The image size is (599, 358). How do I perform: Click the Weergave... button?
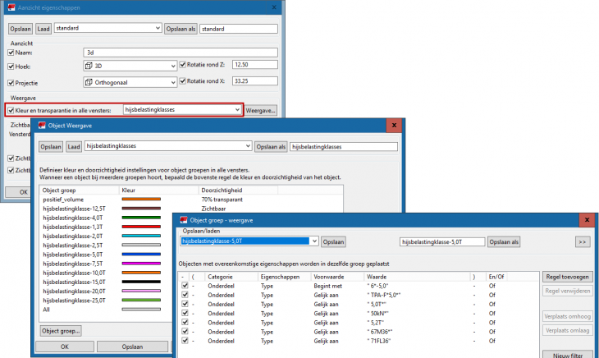coord(261,109)
